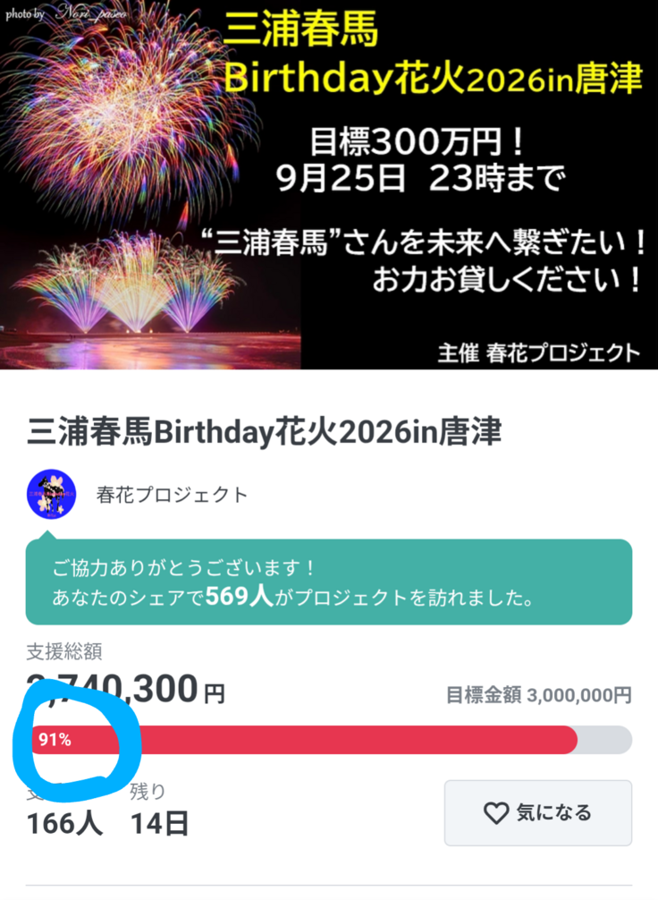Tap the 166人 supporters count
The height and width of the screenshot is (900, 658).
[x=64, y=822]
